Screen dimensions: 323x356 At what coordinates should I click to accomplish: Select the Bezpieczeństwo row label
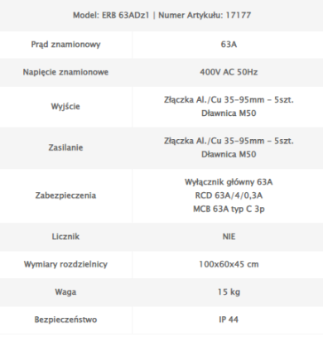point(65,320)
